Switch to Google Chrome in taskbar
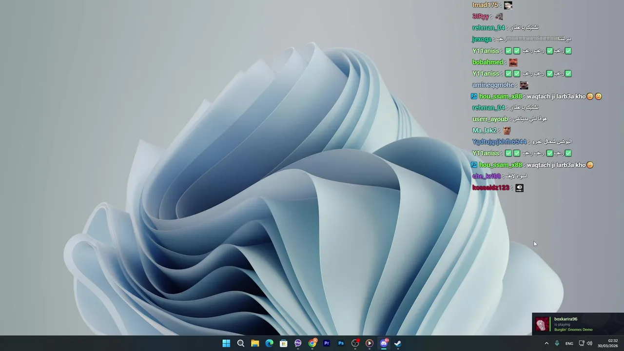The height and width of the screenshot is (351, 624). click(x=312, y=343)
